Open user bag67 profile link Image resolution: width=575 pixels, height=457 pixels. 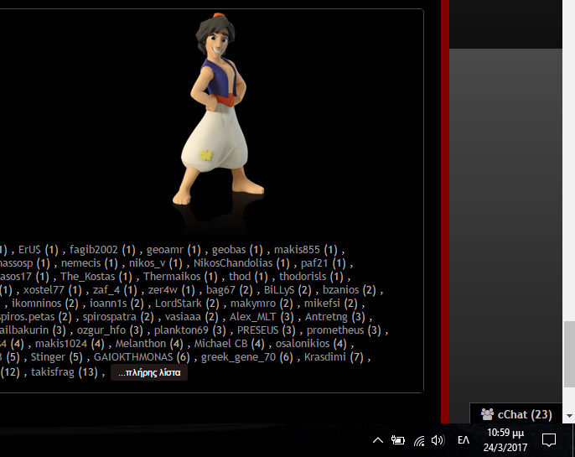(x=220, y=290)
